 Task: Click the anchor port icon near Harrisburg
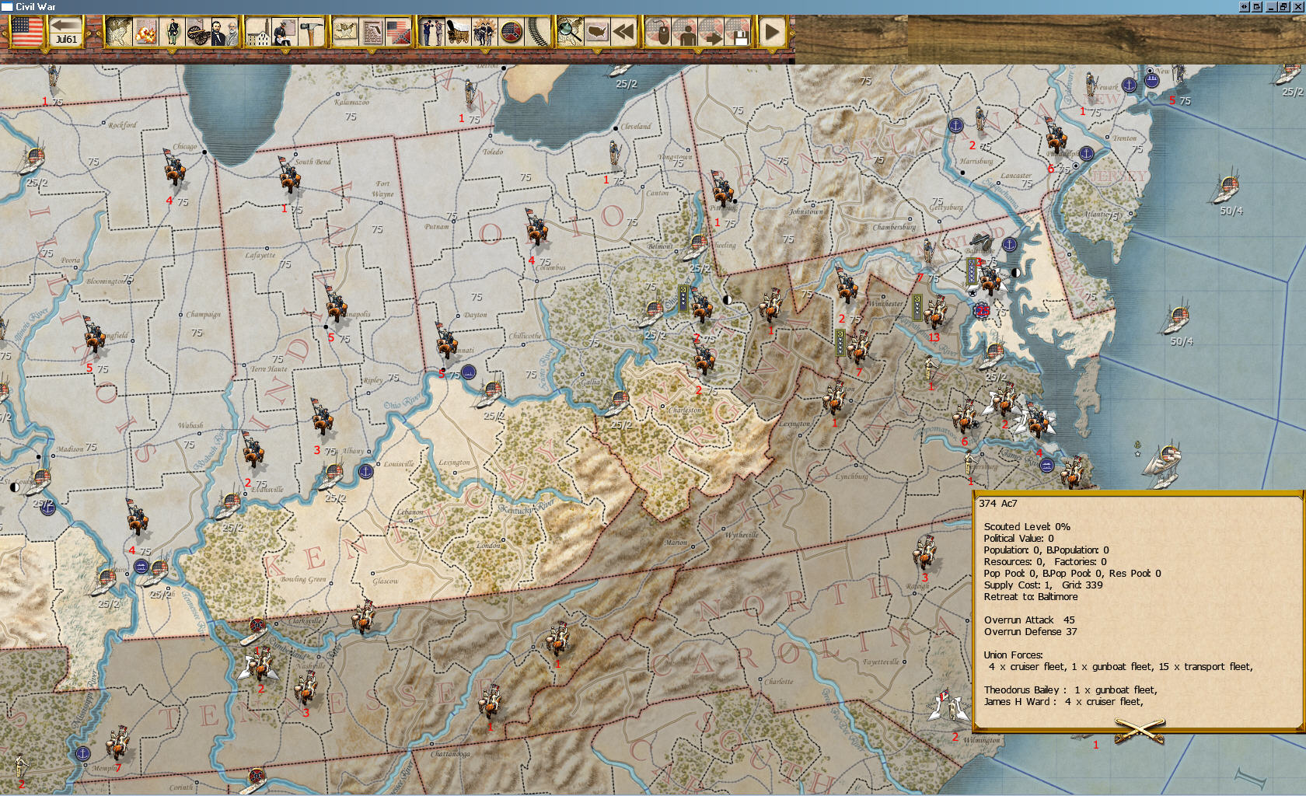pyautogui.click(x=956, y=125)
